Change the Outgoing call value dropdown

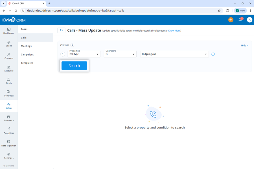(174, 54)
